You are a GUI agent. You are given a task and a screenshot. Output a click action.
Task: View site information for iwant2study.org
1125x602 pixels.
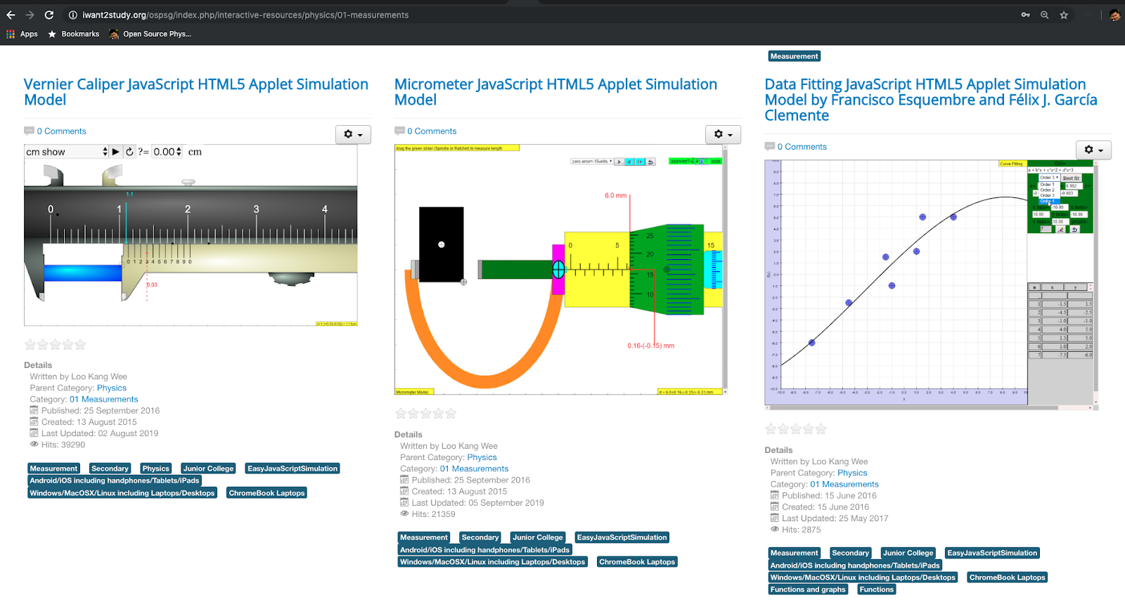pos(72,15)
